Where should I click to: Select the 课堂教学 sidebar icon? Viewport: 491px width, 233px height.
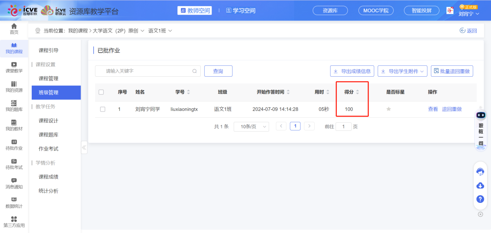tap(14, 67)
